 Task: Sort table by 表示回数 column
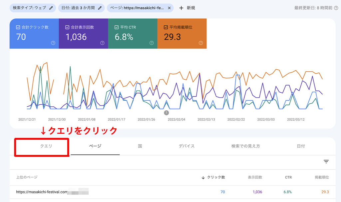pos(255,177)
